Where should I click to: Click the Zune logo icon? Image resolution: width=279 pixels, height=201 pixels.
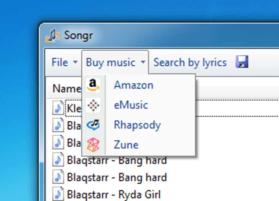coord(93,145)
